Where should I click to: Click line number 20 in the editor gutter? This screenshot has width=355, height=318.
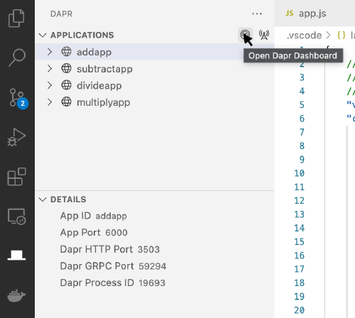[x=299, y=310]
